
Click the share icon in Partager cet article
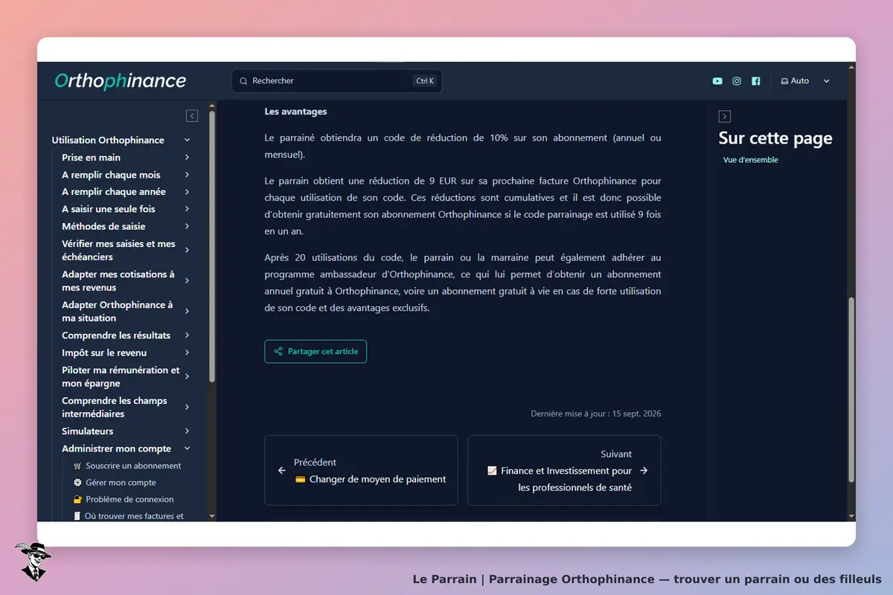pyautogui.click(x=278, y=352)
